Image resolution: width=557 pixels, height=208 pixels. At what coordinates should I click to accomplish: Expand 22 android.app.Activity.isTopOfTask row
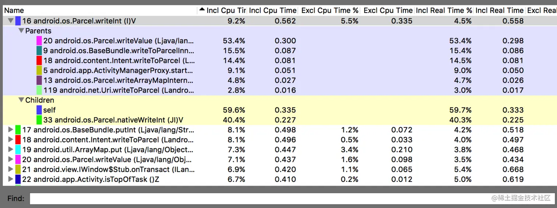point(10,179)
